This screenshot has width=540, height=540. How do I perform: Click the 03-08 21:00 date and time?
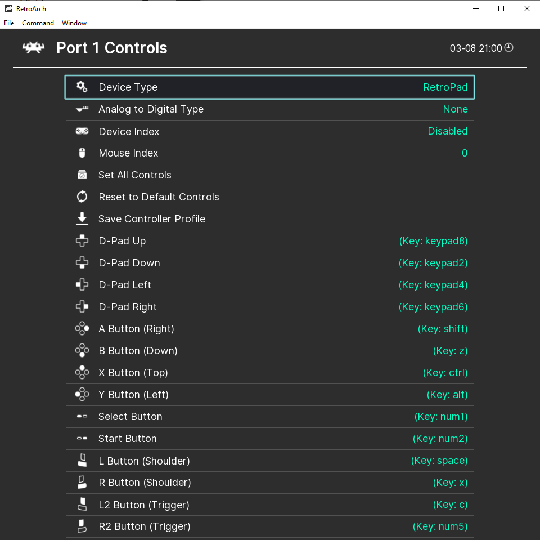(x=476, y=48)
